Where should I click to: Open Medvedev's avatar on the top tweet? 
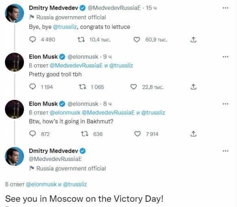(x=14, y=13)
